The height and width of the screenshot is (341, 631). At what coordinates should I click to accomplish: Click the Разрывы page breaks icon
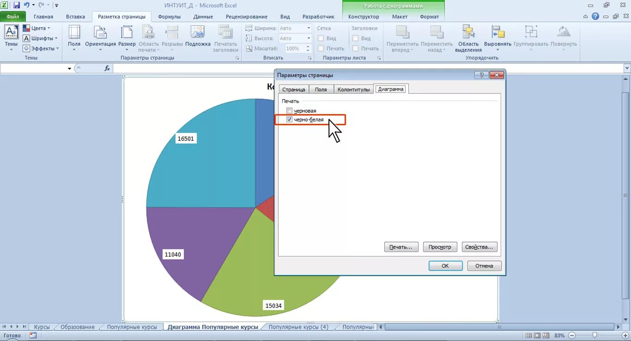[172, 38]
